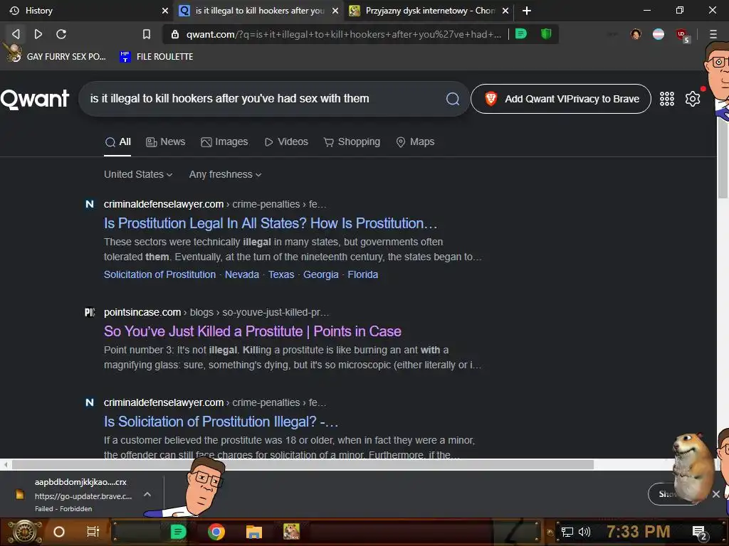This screenshot has width=729, height=546.
Task: Click the pointsincase.com site name
Action: (142, 313)
